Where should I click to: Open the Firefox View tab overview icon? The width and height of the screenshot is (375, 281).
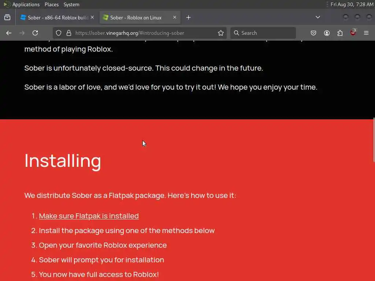7,18
